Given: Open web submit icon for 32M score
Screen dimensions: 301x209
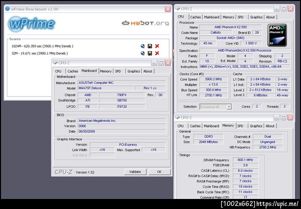Looking at the screenshot, I should click(142, 53).
